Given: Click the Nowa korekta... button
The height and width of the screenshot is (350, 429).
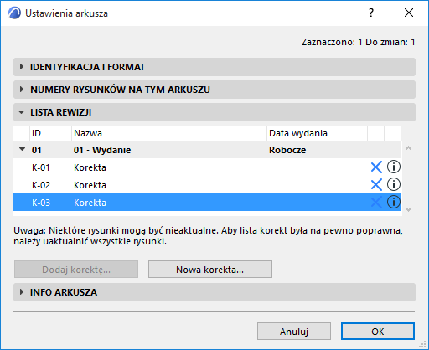Looking at the screenshot, I should point(210,270).
